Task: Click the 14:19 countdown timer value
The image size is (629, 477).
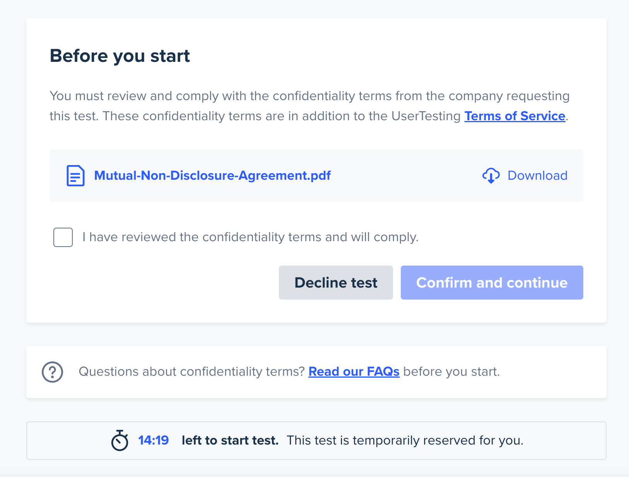Action: 154,440
